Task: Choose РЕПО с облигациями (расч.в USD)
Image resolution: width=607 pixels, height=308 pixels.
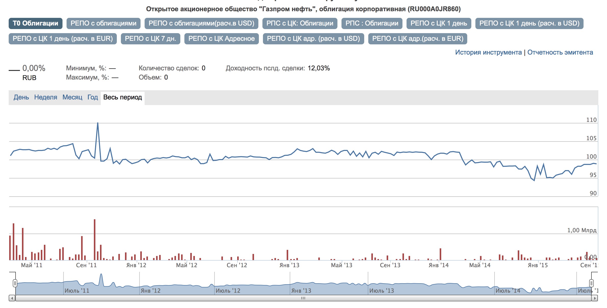Action: (201, 23)
